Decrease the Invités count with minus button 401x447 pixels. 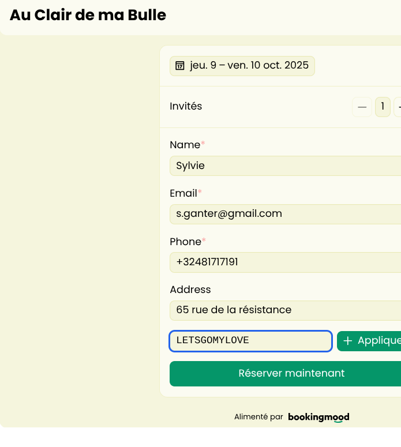362,107
